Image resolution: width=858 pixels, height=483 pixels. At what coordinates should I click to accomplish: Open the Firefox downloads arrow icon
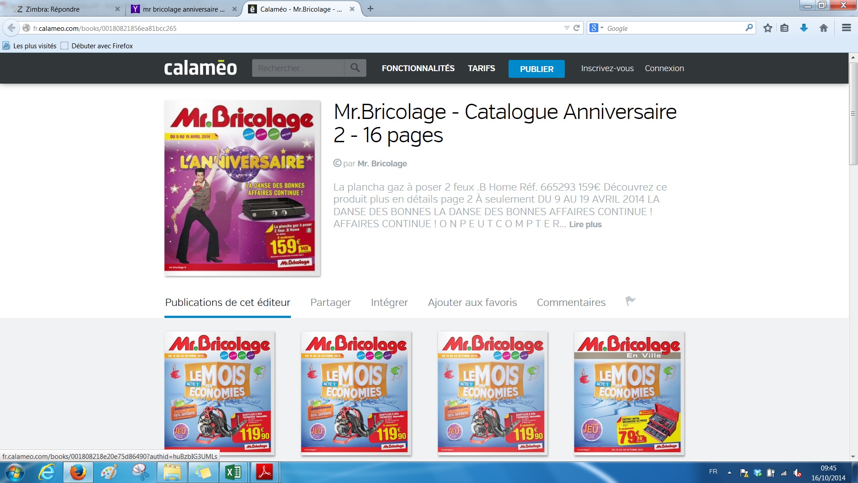click(803, 28)
